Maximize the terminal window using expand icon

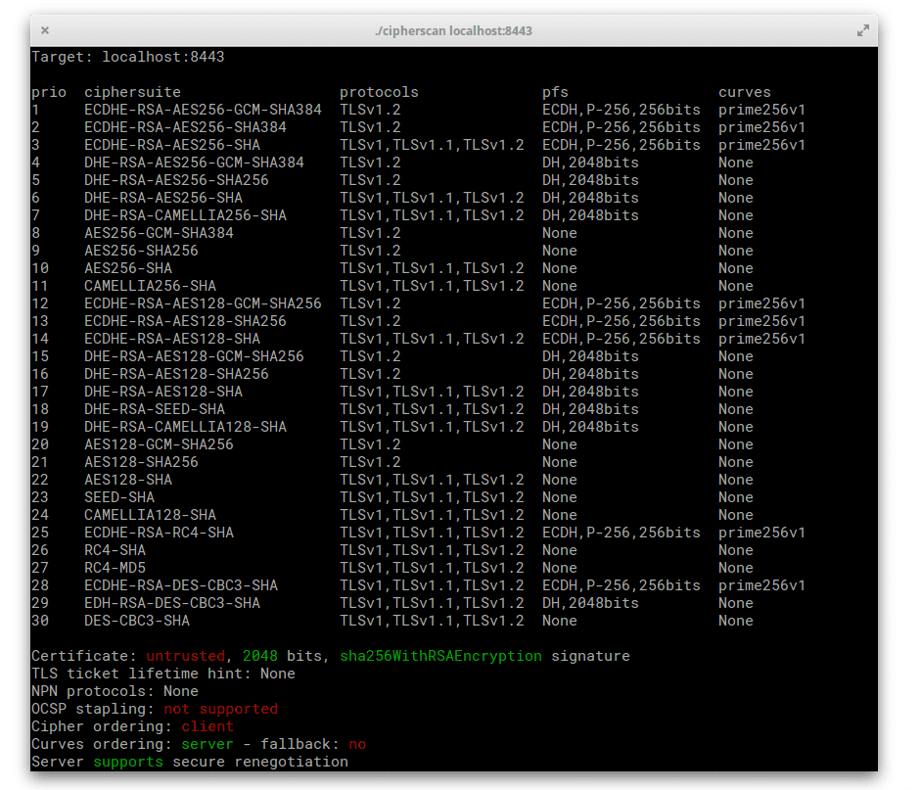[862, 30]
